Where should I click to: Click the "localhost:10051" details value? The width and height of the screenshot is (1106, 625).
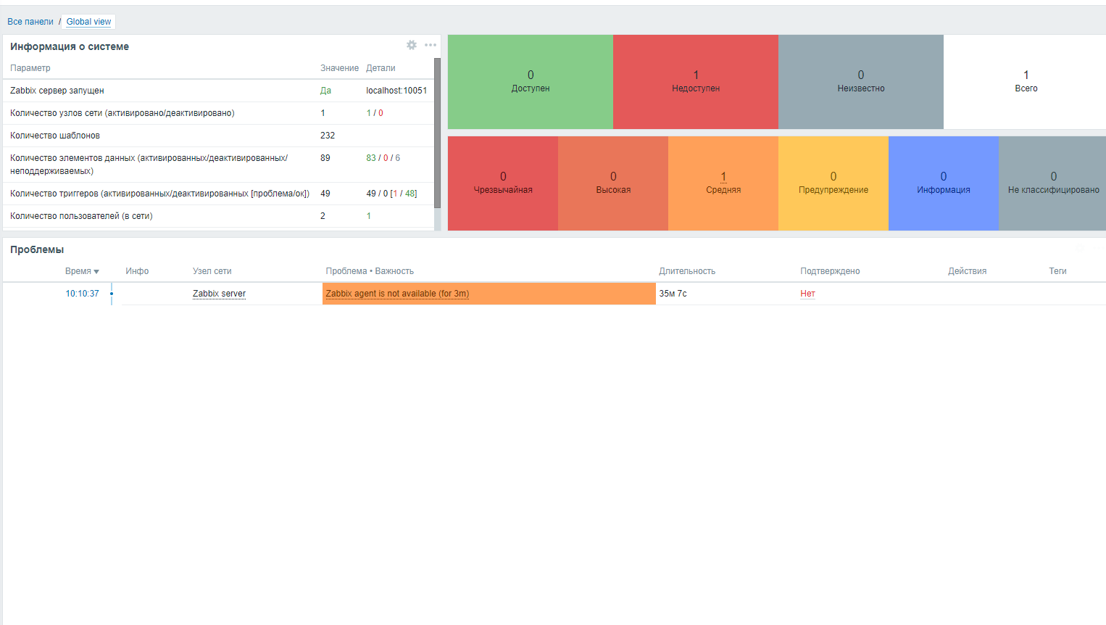396,91
